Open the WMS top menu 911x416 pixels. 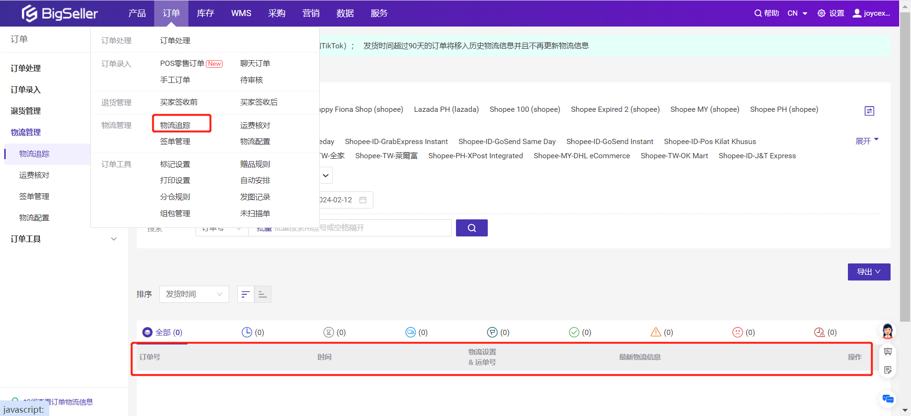[241, 13]
